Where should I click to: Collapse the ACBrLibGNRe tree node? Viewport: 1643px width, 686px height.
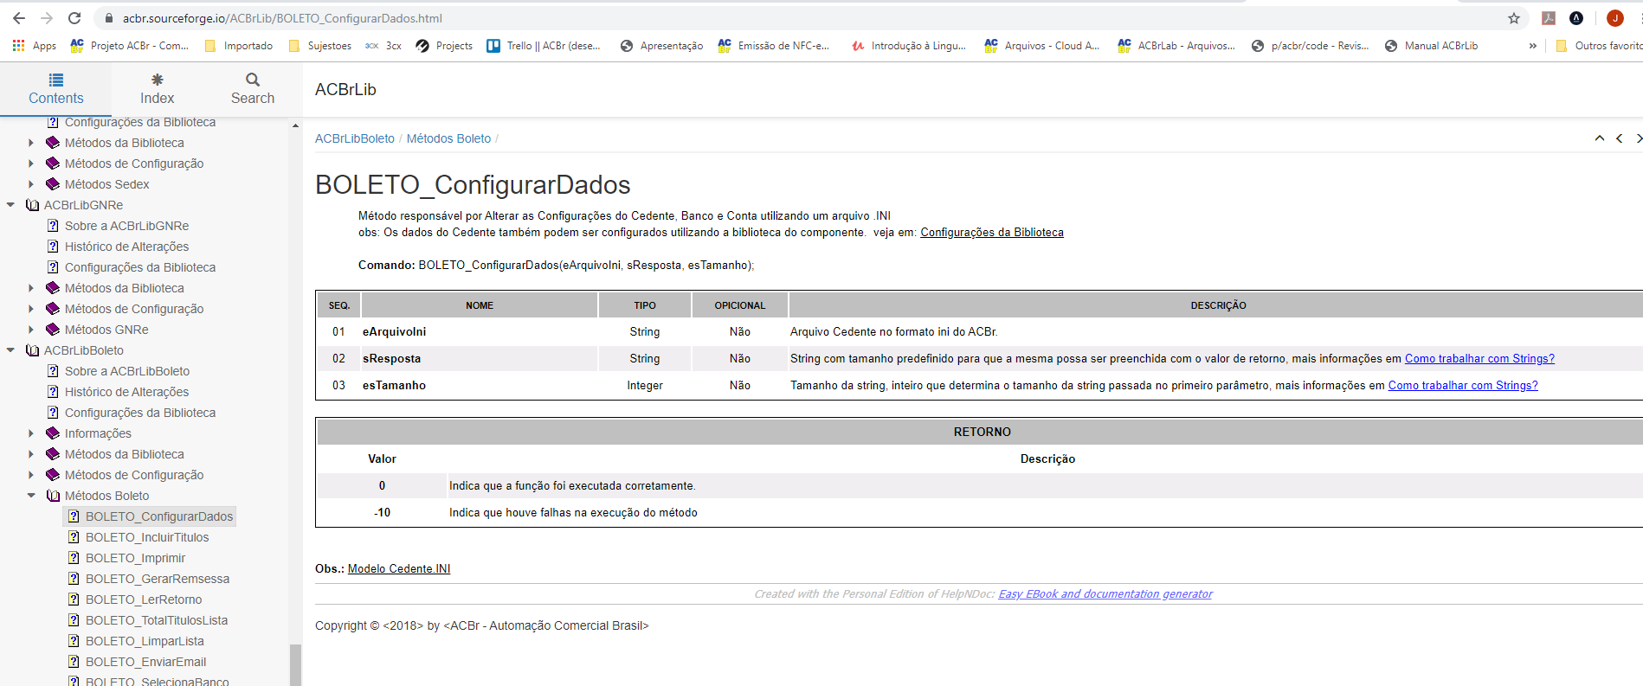pos(10,205)
